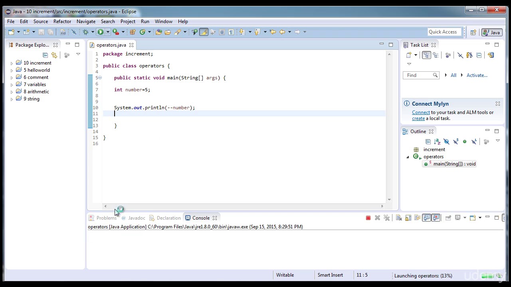Click the Connect link in Mylyn panel
The width and height of the screenshot is (511, 287).
(421, 112)
